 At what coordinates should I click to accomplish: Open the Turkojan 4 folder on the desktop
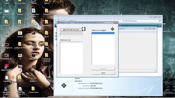47,12
